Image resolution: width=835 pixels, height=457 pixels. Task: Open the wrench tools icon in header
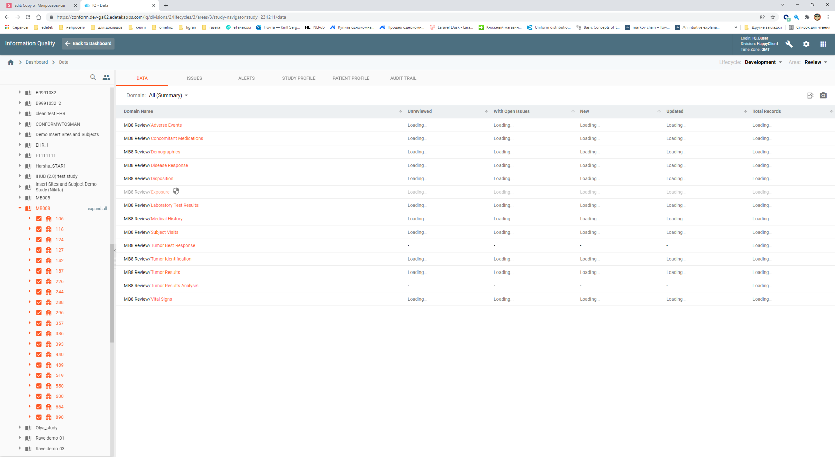click(x=789, y=44)
